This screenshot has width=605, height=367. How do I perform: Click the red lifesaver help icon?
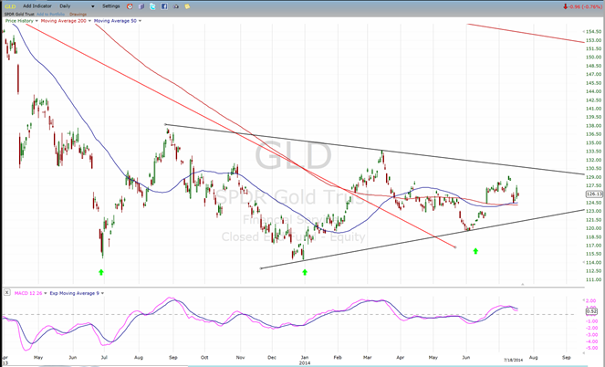click(x=130, y=6)
